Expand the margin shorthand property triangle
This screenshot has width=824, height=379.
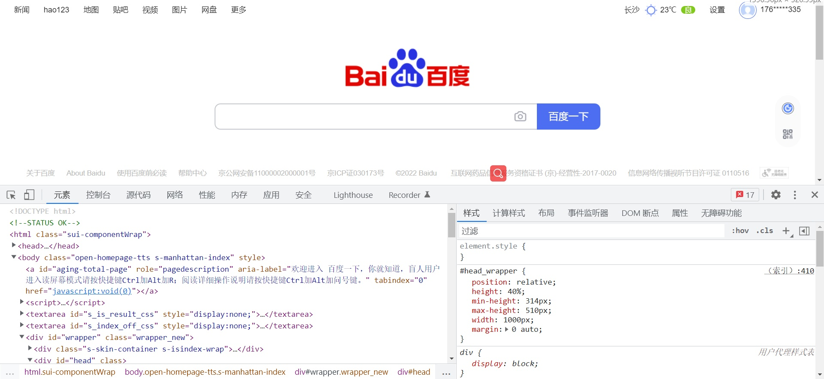click(507, 329)
